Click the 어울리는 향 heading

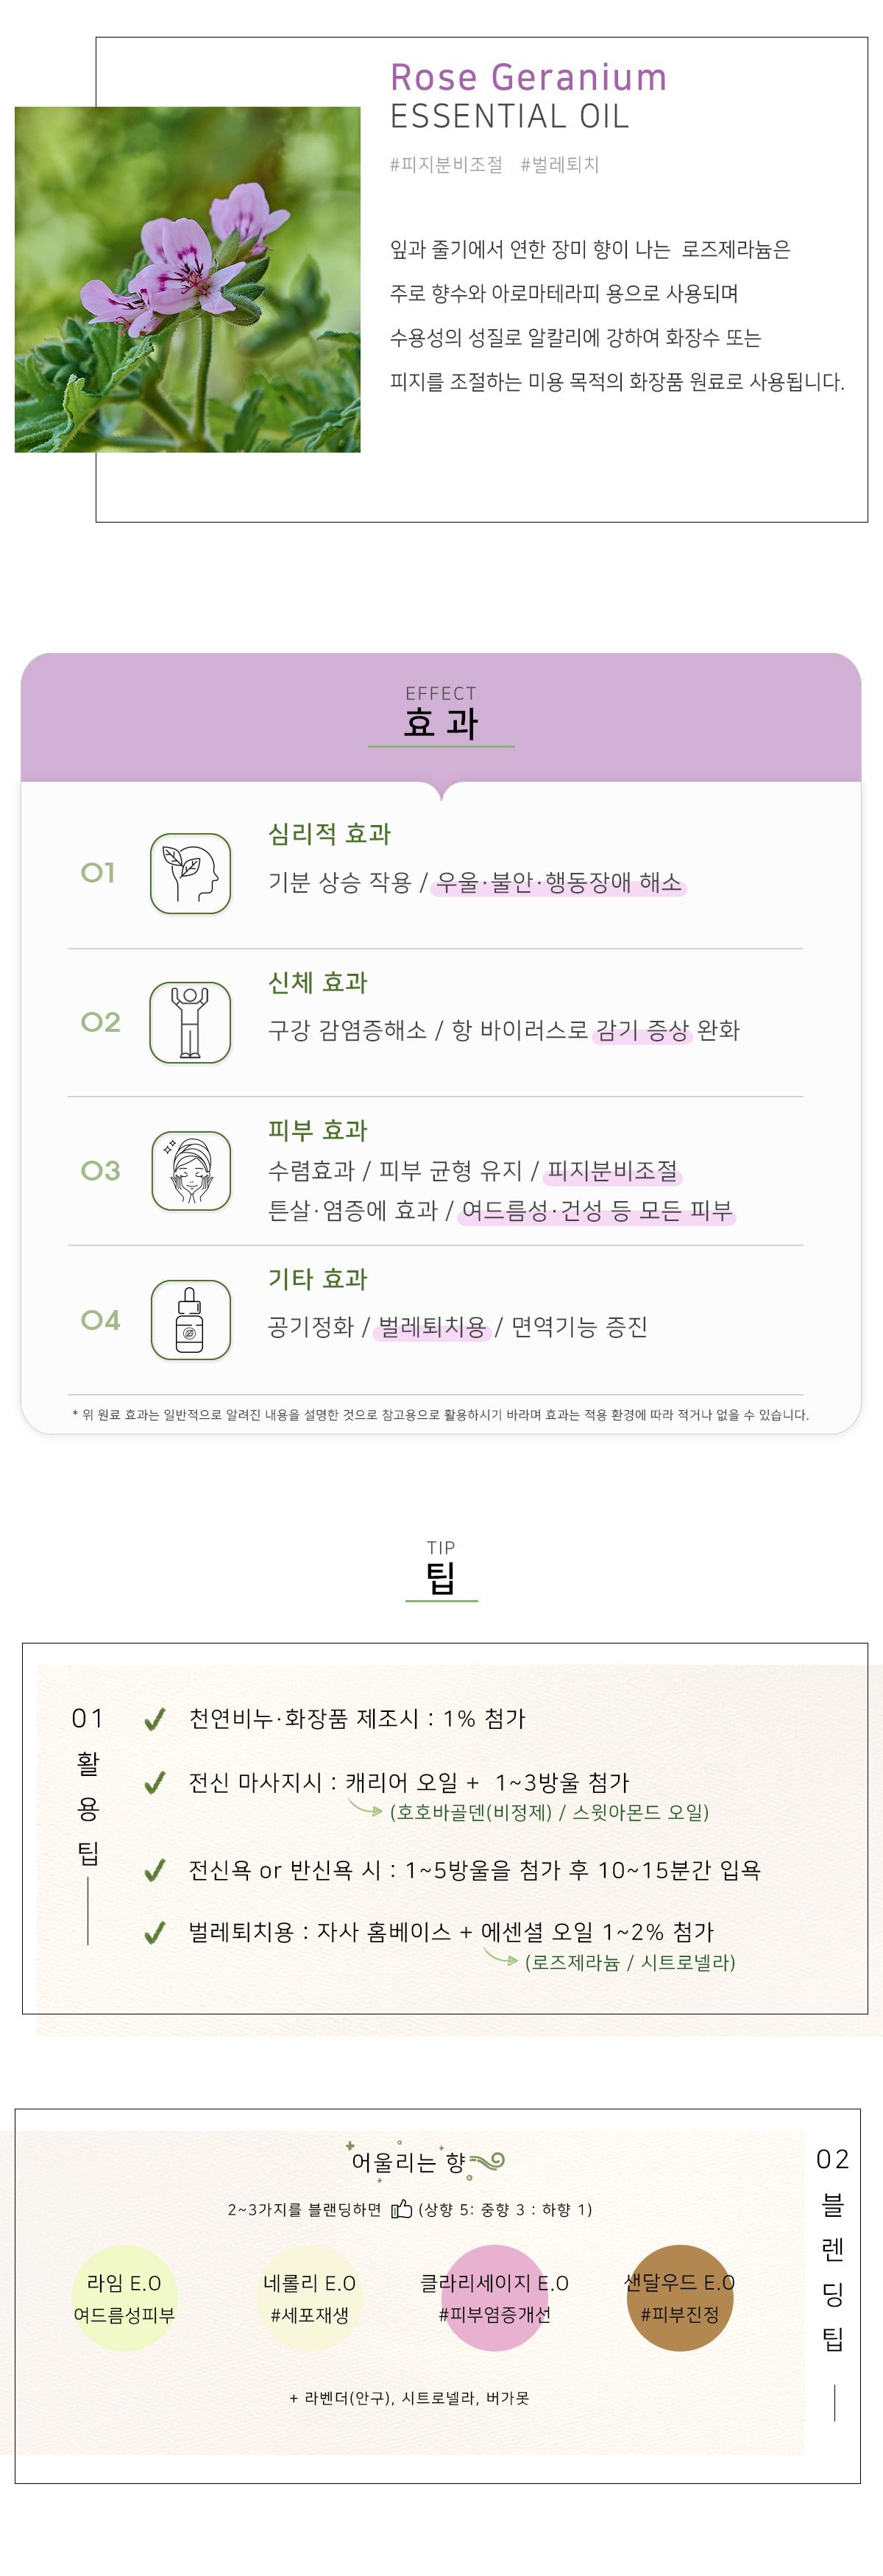(x=409, y=2162)
